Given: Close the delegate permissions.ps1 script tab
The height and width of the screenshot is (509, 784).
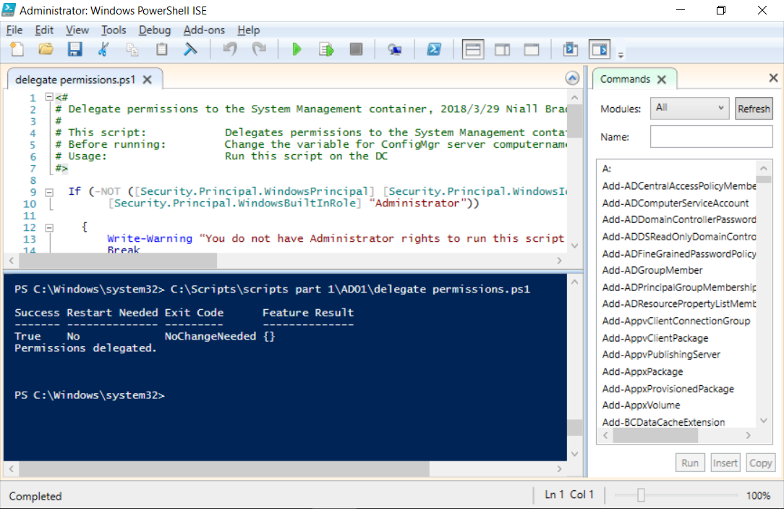Looking at the screenshot, I should click(148, 80).
